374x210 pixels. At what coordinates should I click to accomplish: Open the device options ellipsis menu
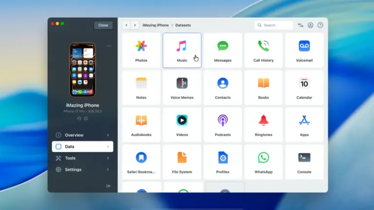coord(109,46)
